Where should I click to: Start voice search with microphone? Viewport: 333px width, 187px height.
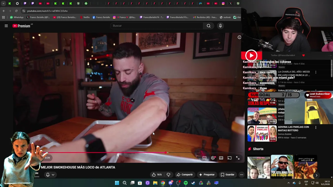[220, 26]
